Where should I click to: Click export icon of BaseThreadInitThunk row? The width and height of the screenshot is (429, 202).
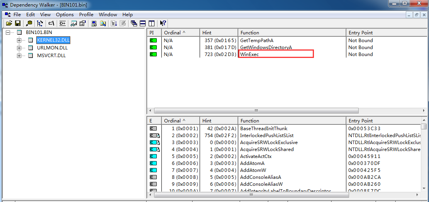[x=153, y=128]
